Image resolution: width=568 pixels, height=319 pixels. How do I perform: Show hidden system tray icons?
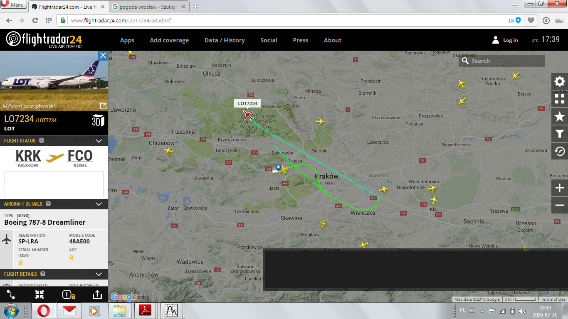click(x=482, y=311)
